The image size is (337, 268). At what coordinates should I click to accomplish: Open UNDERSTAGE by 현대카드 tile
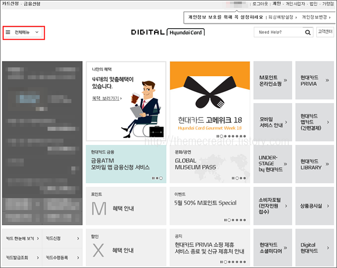pos(273,164)
